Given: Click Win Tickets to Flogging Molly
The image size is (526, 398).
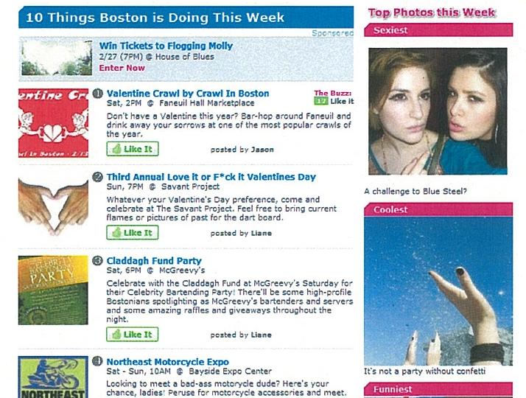Looking at the screenshot, I should (166, 46).
